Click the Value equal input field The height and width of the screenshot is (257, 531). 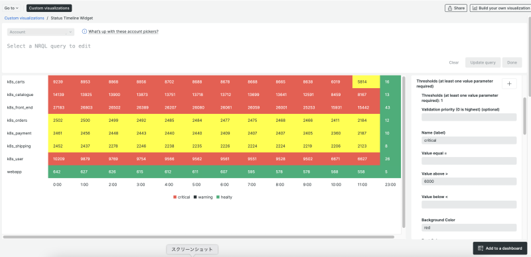[x=469, y=161]
